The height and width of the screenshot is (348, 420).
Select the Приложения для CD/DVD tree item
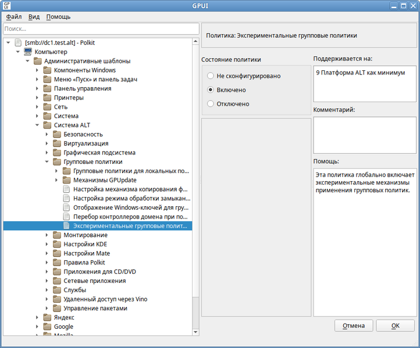pyautogui.click(x=99, y=271)
